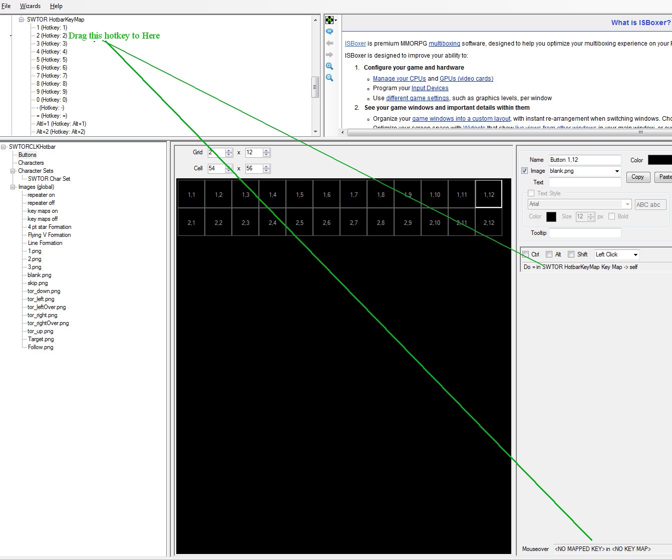This screenshot has width=672, height=559.
Task: Zoom out using the magnifier minus icon
Action: coord(329,78)
